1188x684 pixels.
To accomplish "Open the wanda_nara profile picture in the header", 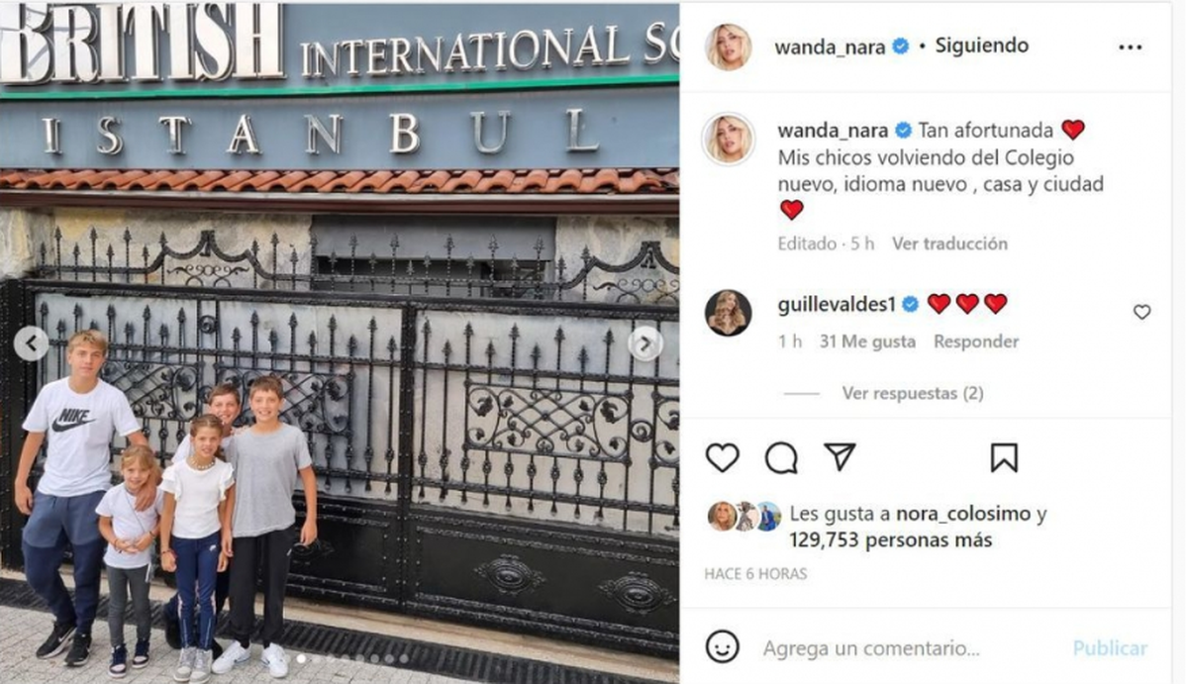I will coord(728,47).
